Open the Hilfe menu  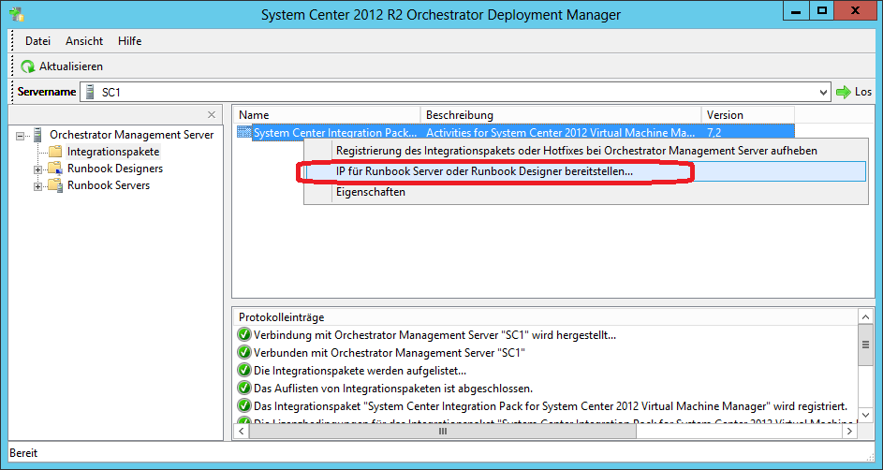129,41
